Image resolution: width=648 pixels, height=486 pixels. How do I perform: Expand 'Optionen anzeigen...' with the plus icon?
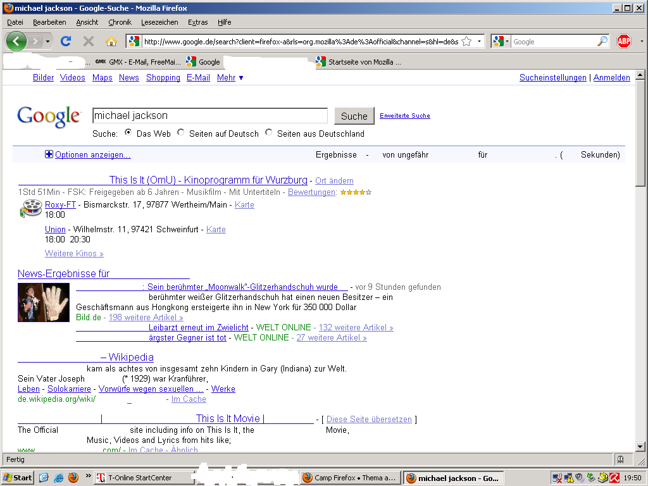coord(49,154)
